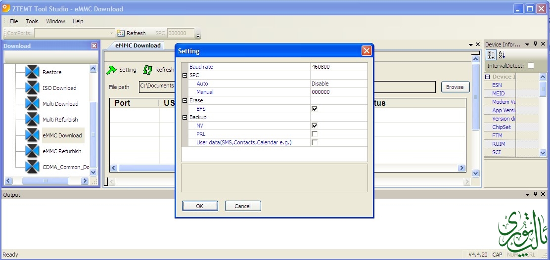Click Cancel in the Setting dialog
The height and width of the screenshot is (260, 550).
click(x=243, y=206)
